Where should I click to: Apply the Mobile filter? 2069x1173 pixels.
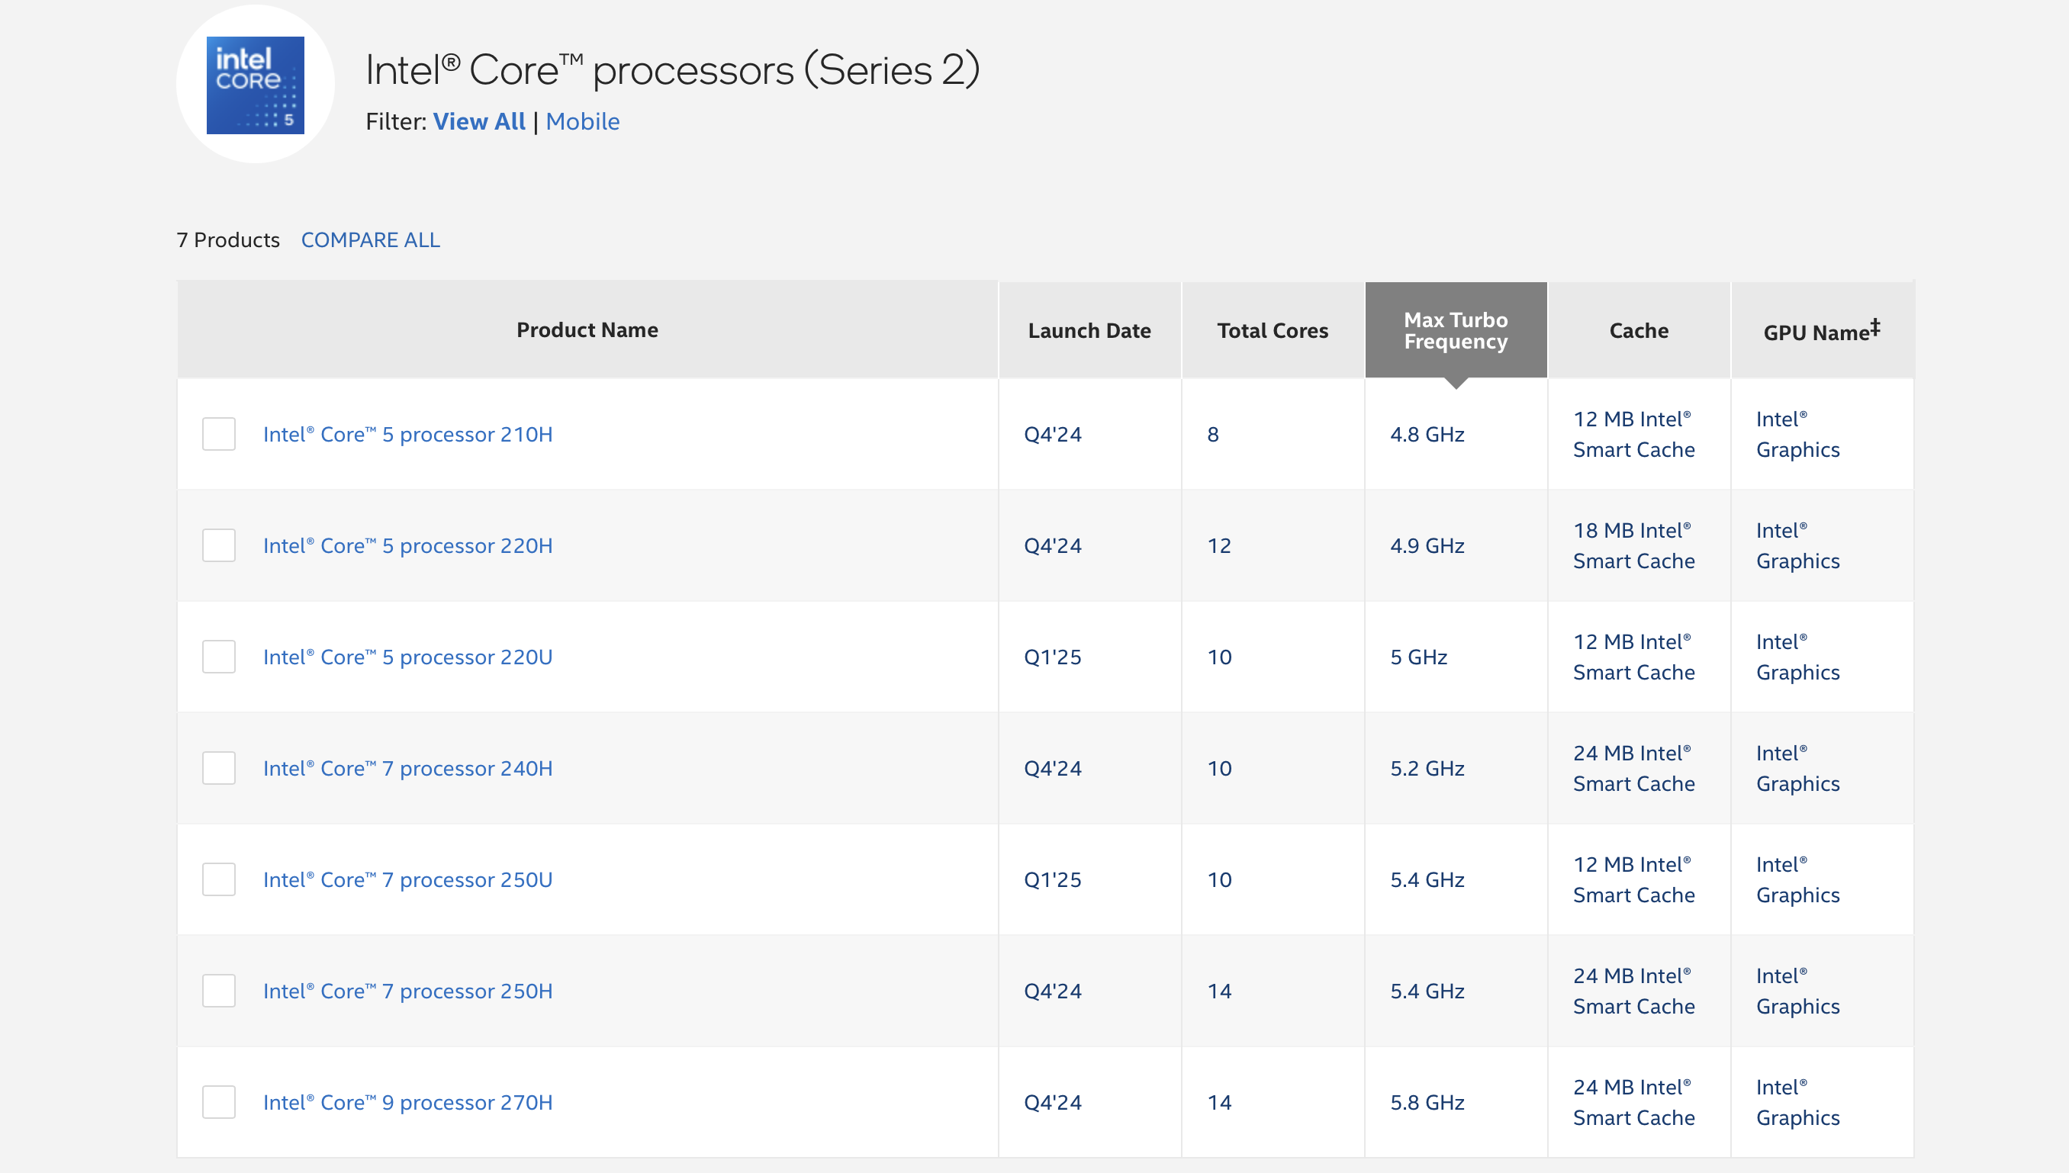[583, 122]
